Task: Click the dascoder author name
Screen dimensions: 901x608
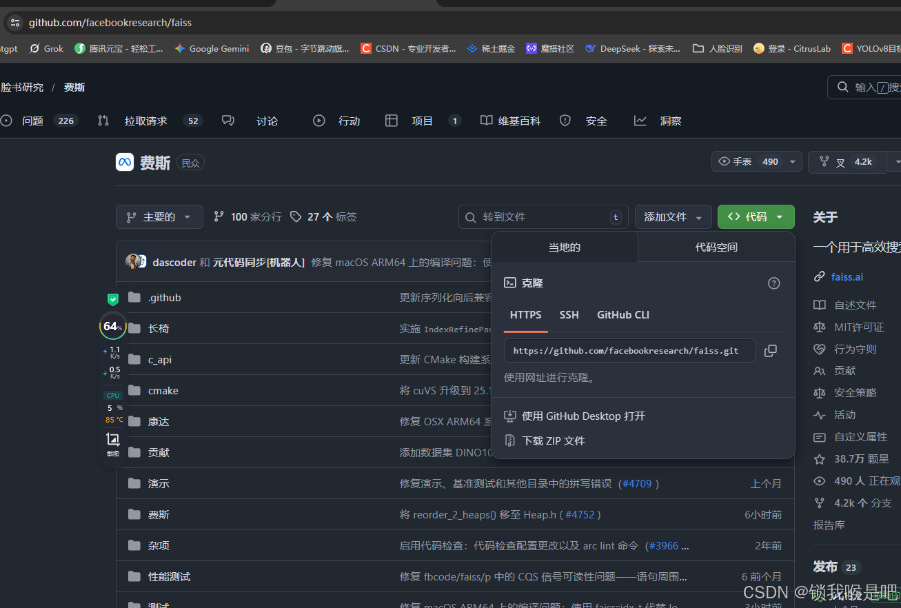Action: 174,263
